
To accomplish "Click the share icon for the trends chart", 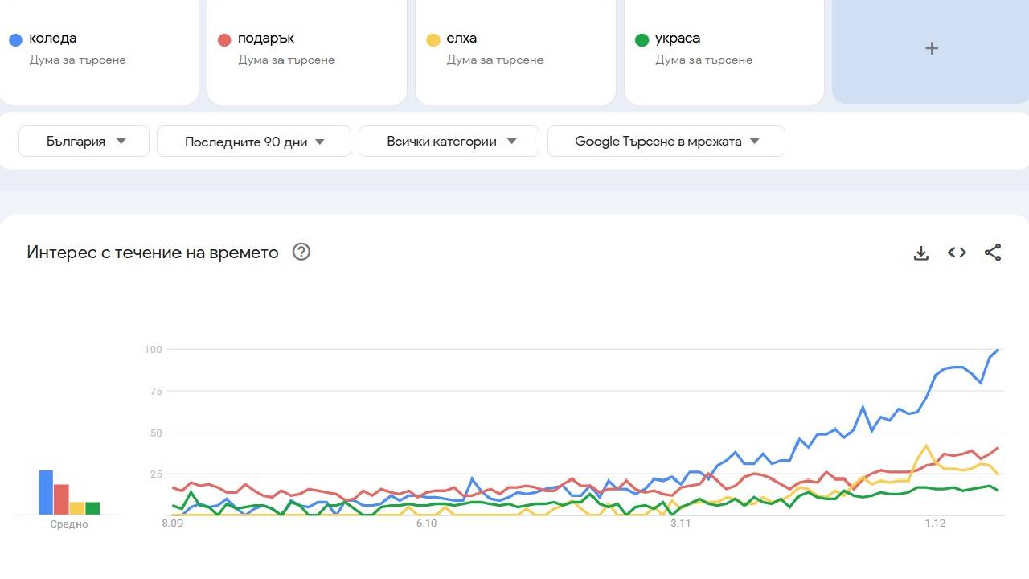I will click(x=993, y=253).
